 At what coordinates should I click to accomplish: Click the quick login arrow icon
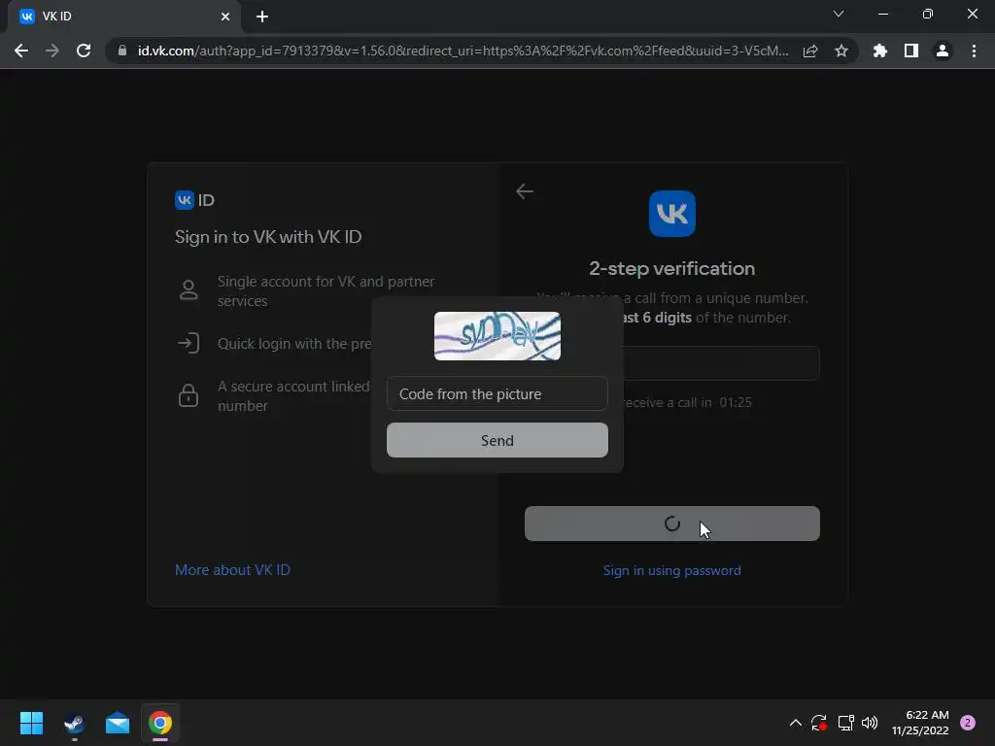pyautogui.click(x=189, y=343)
